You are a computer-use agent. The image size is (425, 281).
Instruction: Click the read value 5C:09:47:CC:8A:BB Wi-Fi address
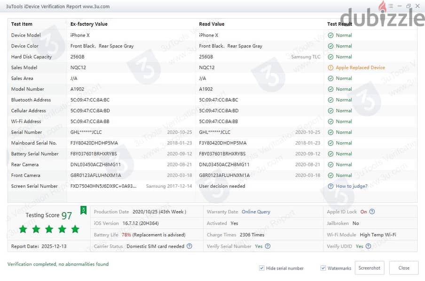point(219,122)
